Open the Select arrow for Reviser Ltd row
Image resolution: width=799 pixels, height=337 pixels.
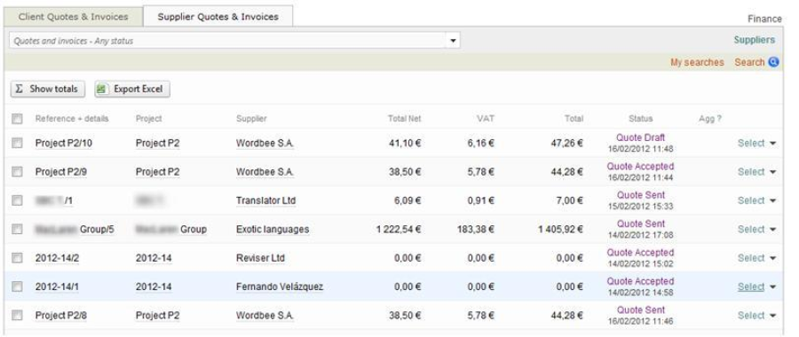[772, 259]
